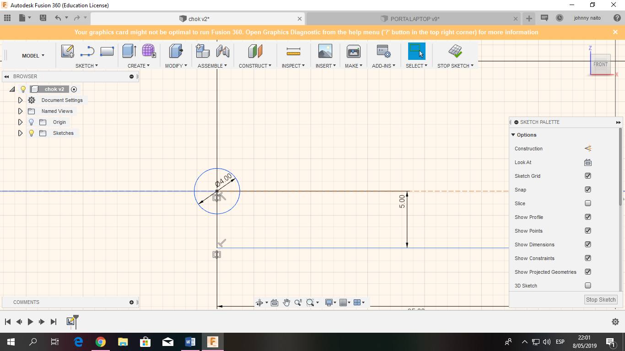This screenshot has height=351, width=625.
Task: Toggle visibility bulb of Origin folder
Action: (x=32, y=122)
